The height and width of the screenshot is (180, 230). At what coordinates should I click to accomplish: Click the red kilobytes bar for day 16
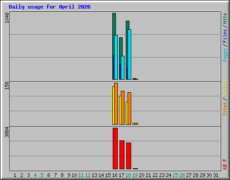[x=115, y=148]
